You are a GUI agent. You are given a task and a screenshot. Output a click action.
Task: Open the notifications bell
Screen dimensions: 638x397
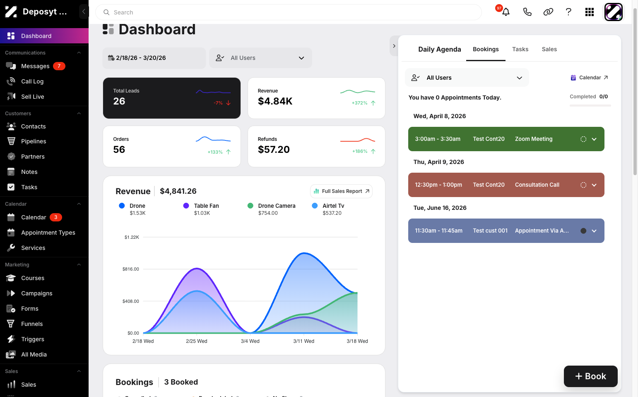tap(506, 12)
